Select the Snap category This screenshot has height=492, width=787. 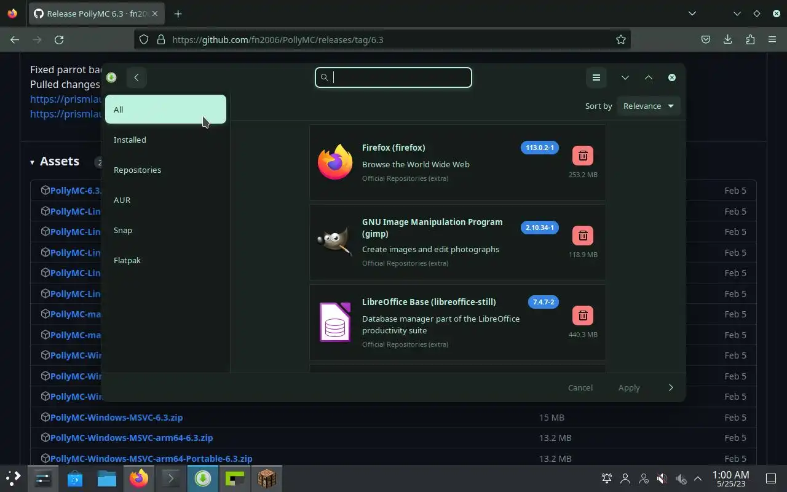165,230
